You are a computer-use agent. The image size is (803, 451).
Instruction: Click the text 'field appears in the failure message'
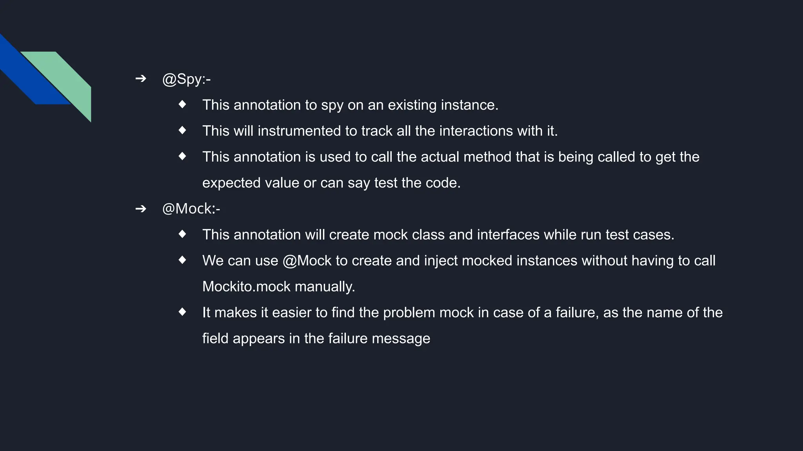316,339
